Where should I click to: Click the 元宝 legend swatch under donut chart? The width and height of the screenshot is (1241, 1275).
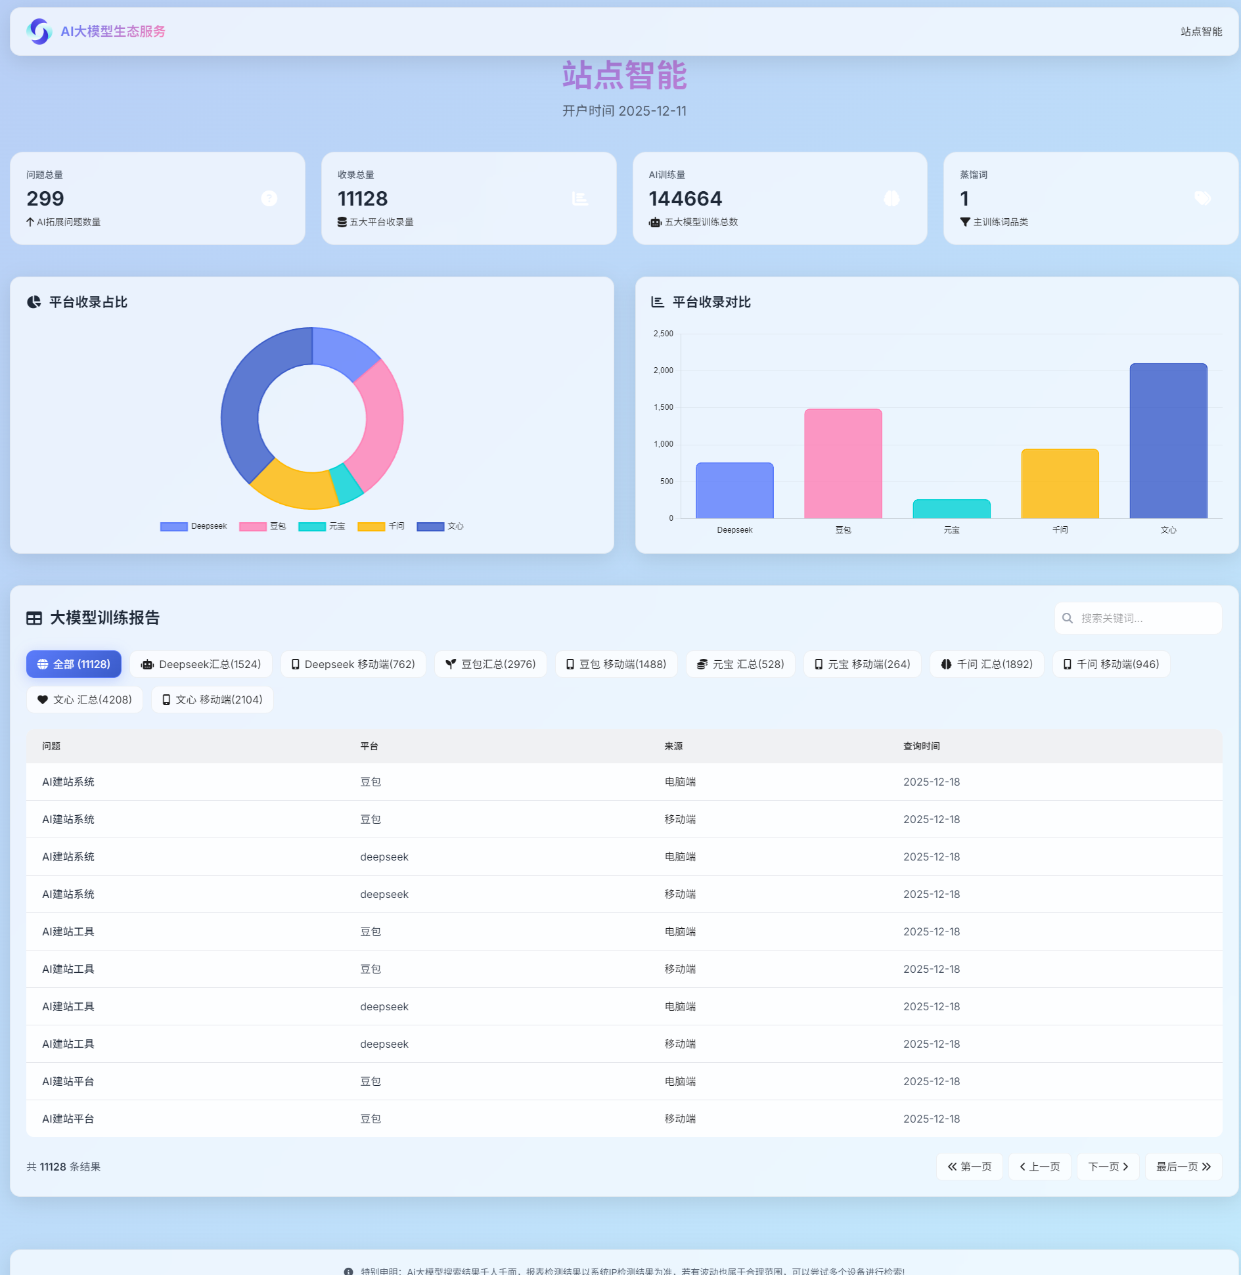point(312,526)
